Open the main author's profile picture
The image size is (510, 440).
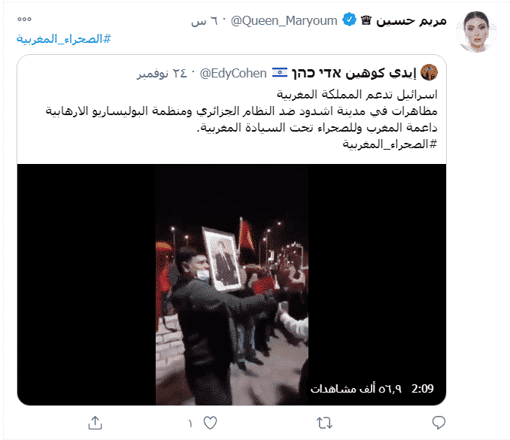point(476,32)
